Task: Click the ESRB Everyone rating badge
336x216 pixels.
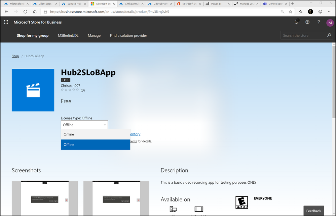Action: coord(242,202)
